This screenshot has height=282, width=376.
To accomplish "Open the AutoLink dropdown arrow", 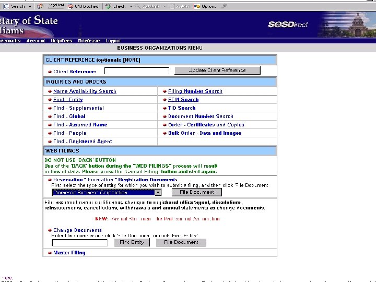I will point(165,6).
